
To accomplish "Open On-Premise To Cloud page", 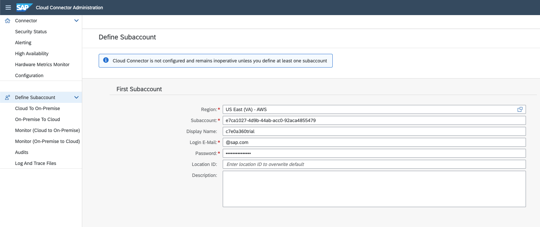I will pos(41,119).
